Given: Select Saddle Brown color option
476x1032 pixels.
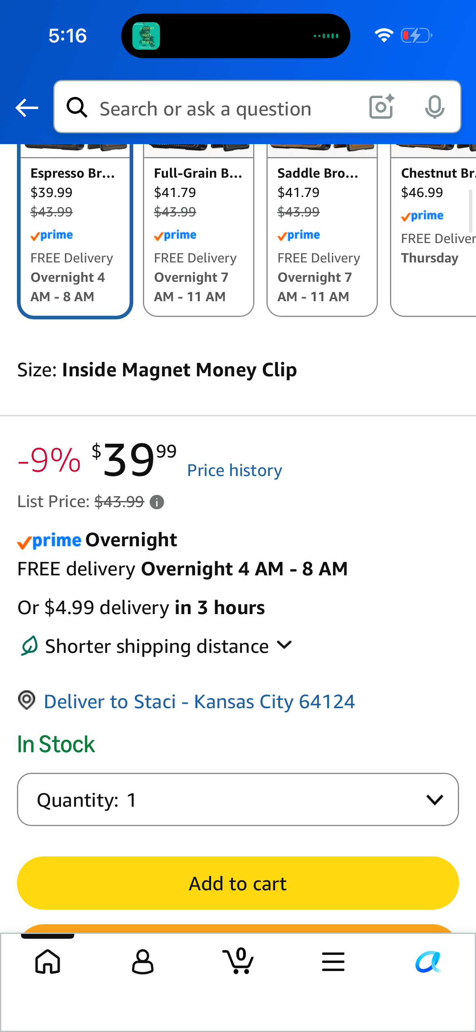Looking at the screenshot, I should [322, 231].
